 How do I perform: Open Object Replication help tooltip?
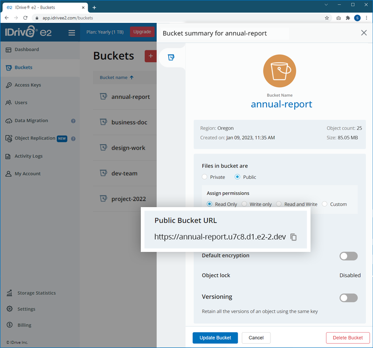(x=73, y=139)
